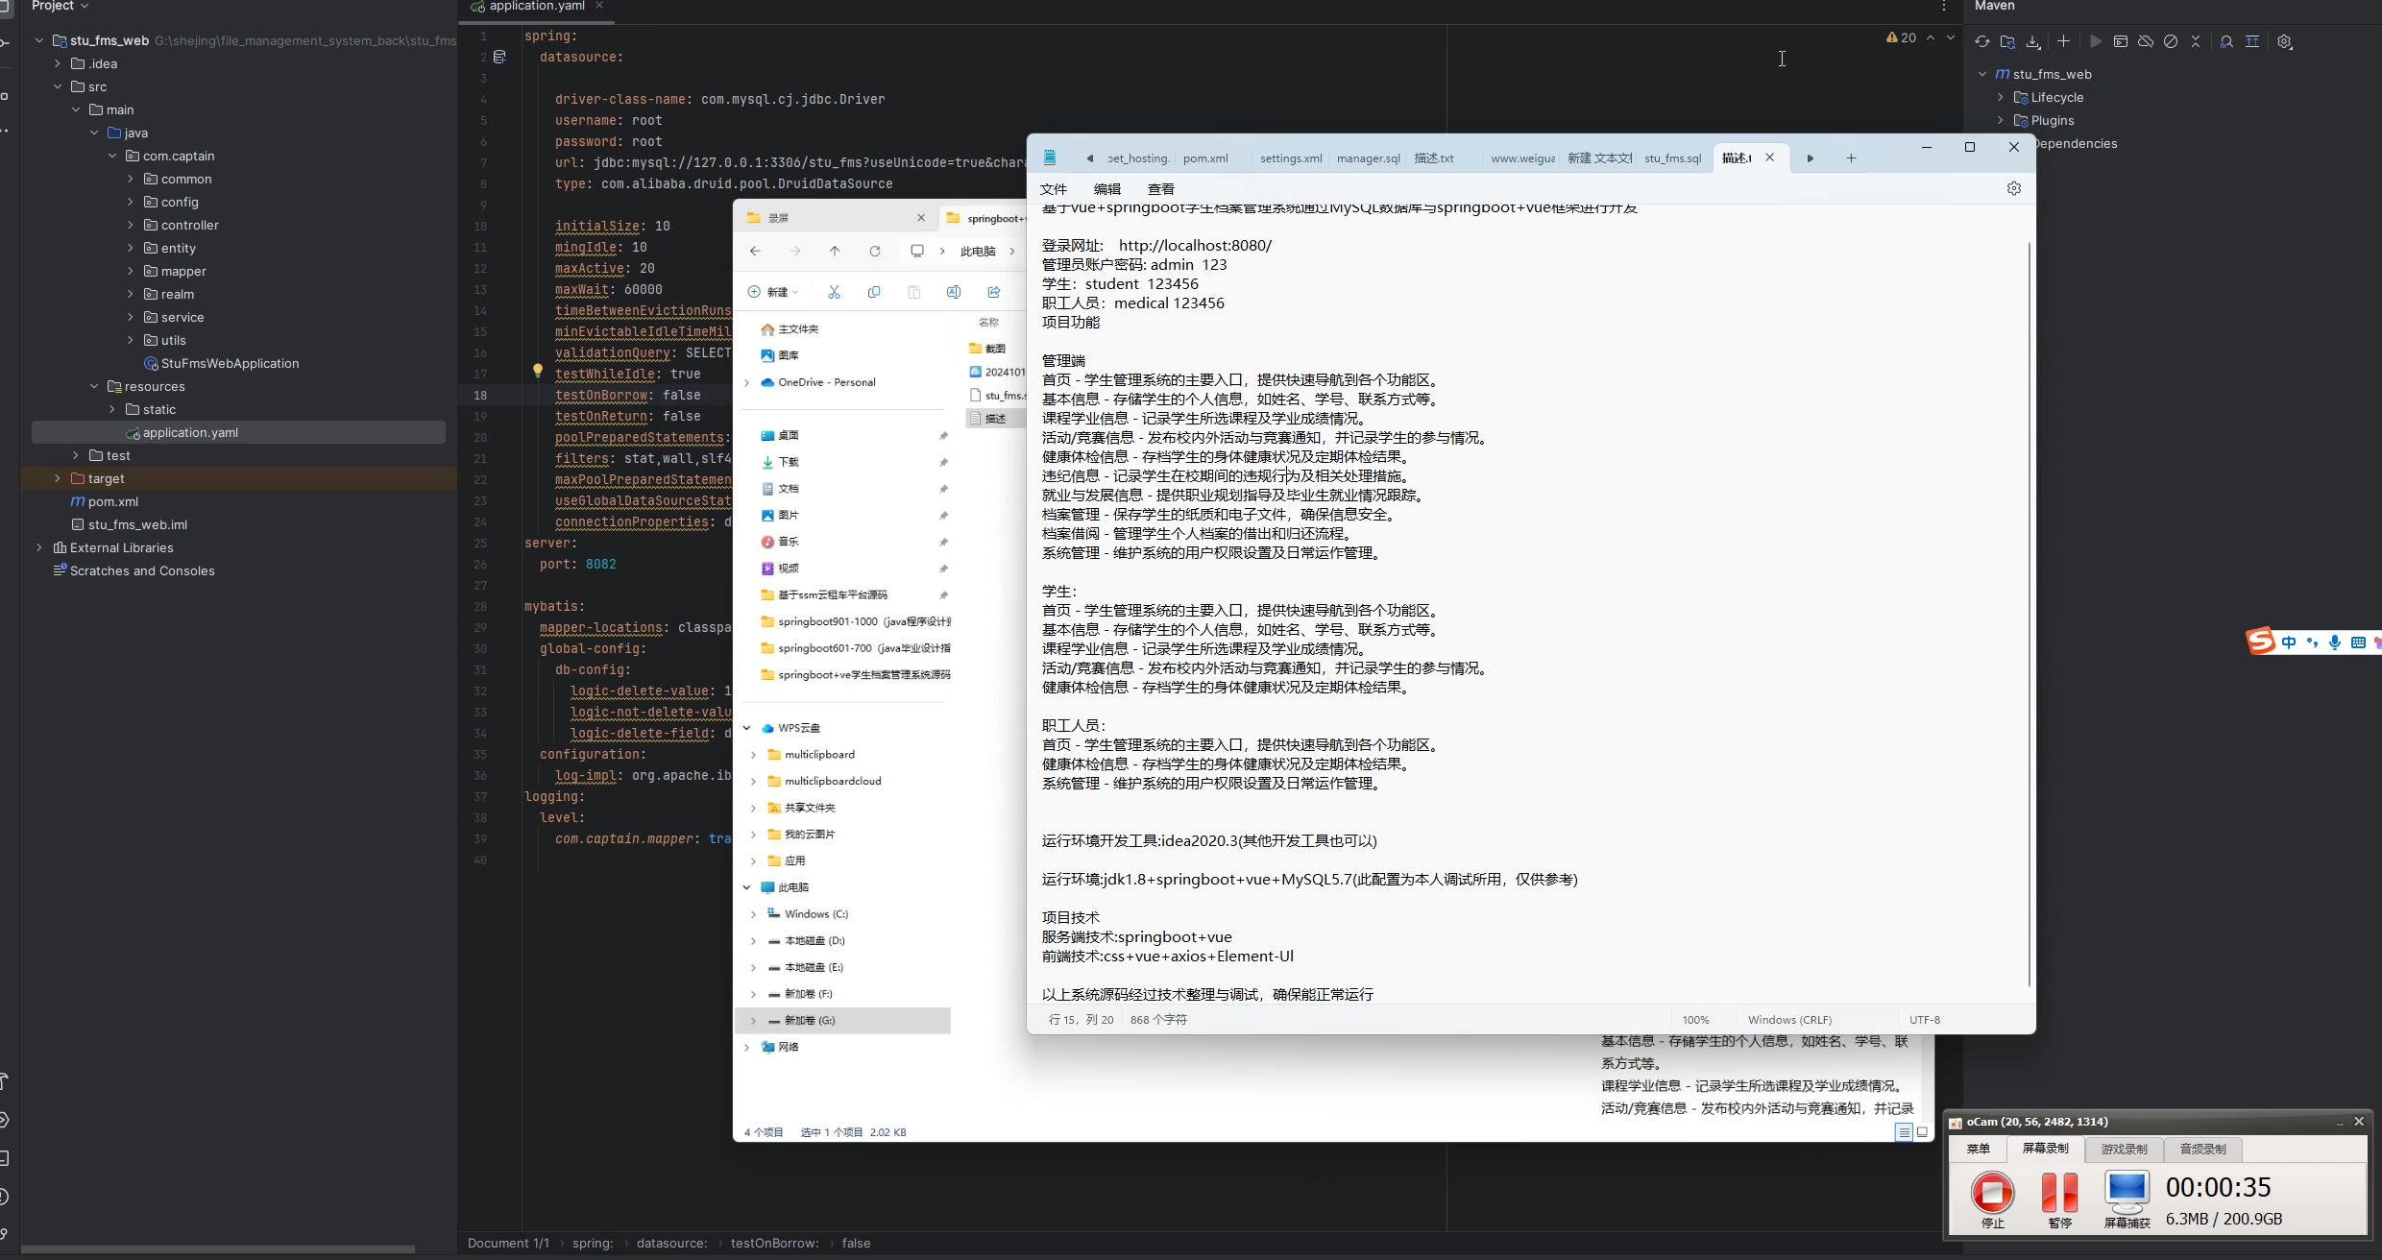The height and width of the screenshot is (1260, 2382).
Task: Switch to pom.xml tab in Notepad
Action: pyautogui.click(x=1205, y=158)
